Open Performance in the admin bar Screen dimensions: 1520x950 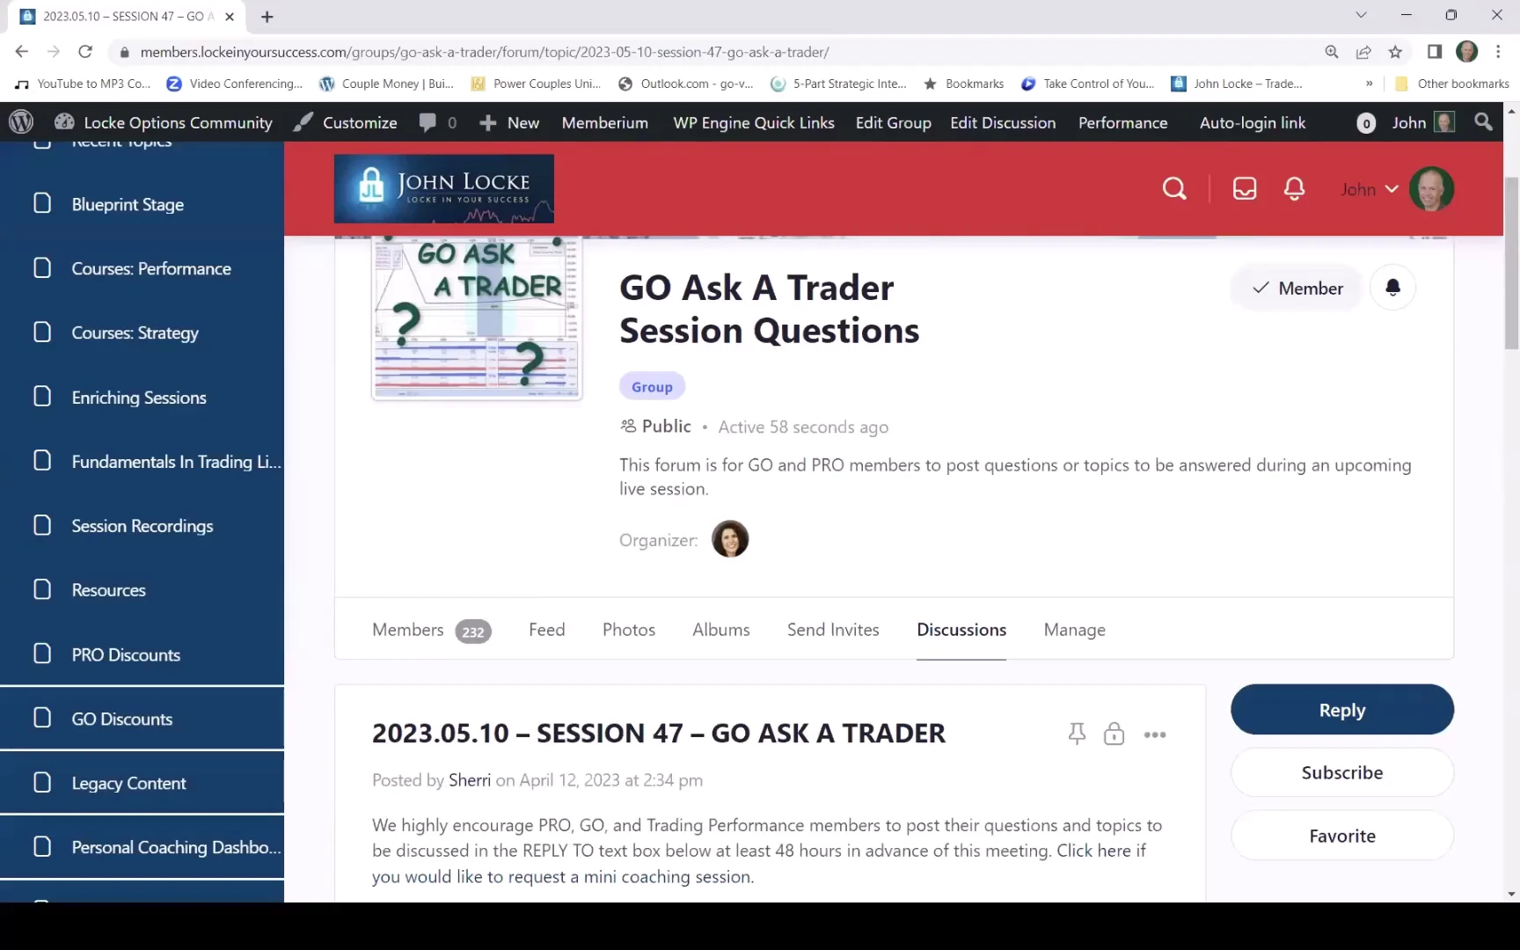[x=1122, y=122]
